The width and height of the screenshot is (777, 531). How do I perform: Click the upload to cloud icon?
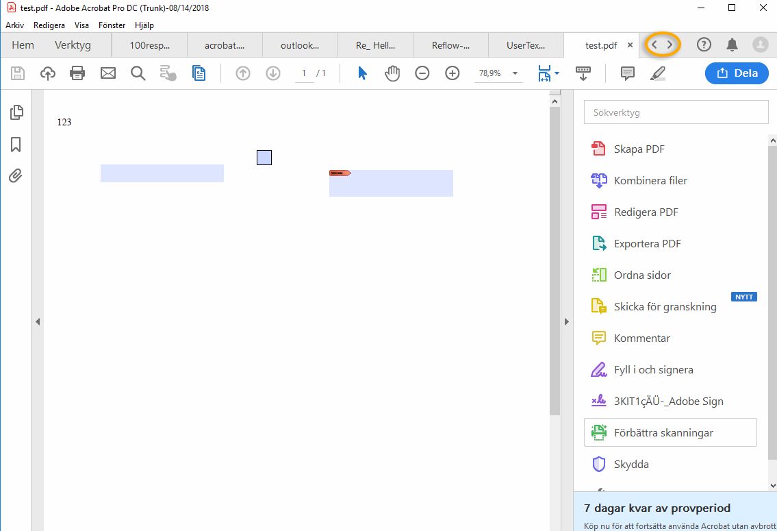pyautogui.click(x=47, y=73)
